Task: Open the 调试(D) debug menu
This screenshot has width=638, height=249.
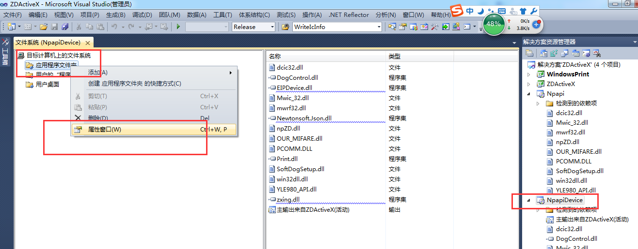Action: point(142,15)
